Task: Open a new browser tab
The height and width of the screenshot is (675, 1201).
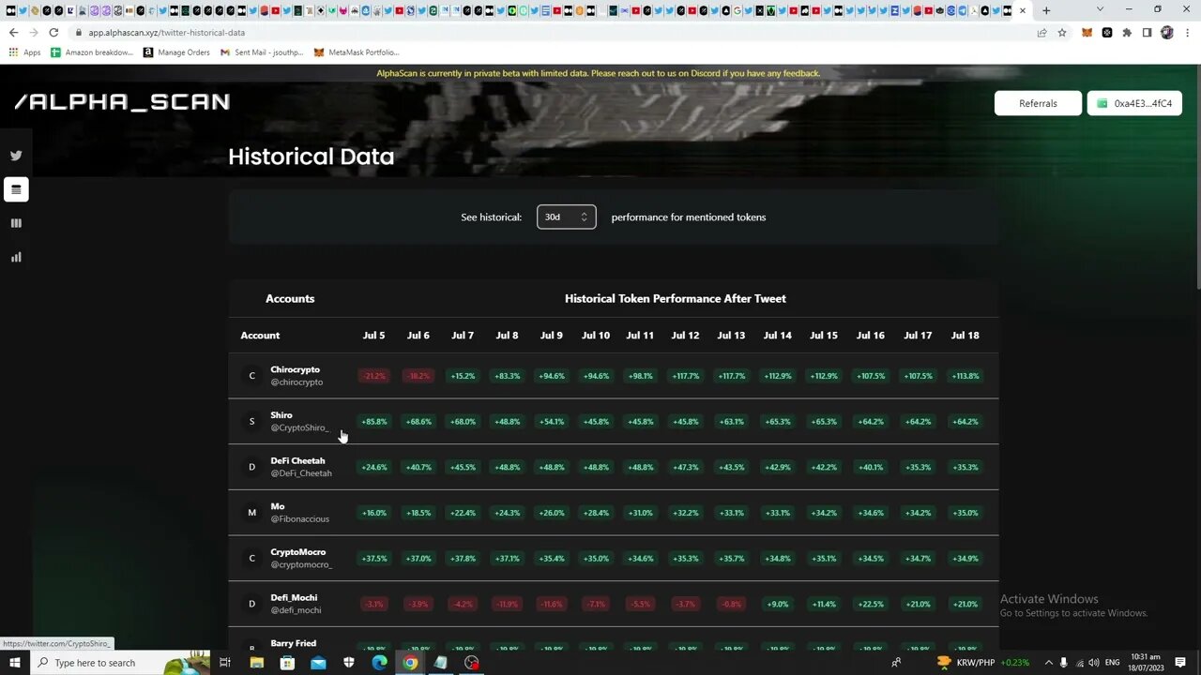Action: (1046, 10)
